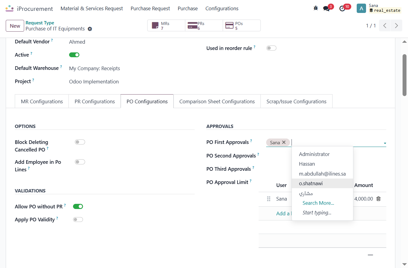This screenshot has height=268, width=408.
Task: Click the Default Vendor field value Ahmed
Action: (x=77, y=42)
